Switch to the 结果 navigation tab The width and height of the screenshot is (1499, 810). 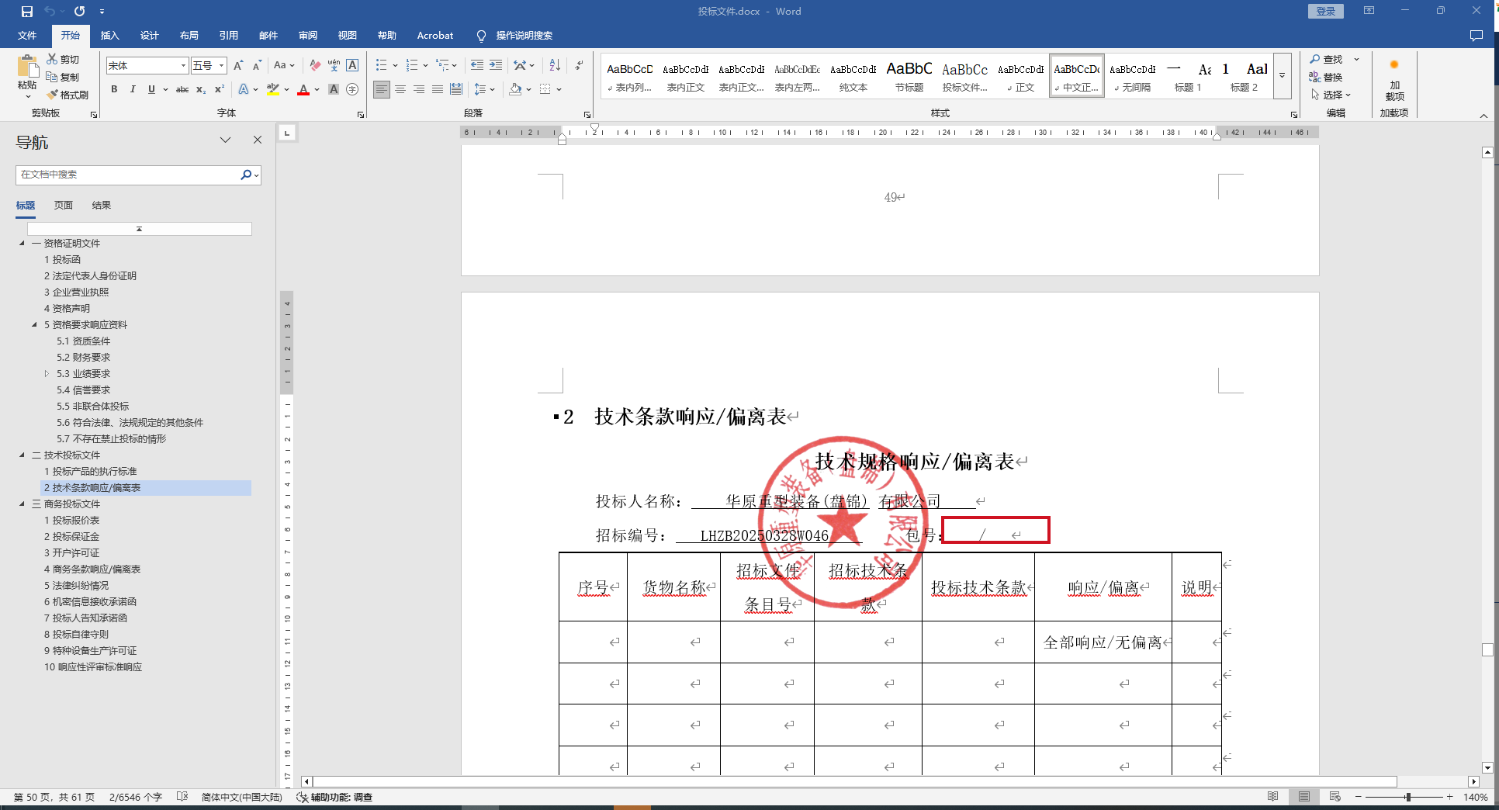coord(102,206)
